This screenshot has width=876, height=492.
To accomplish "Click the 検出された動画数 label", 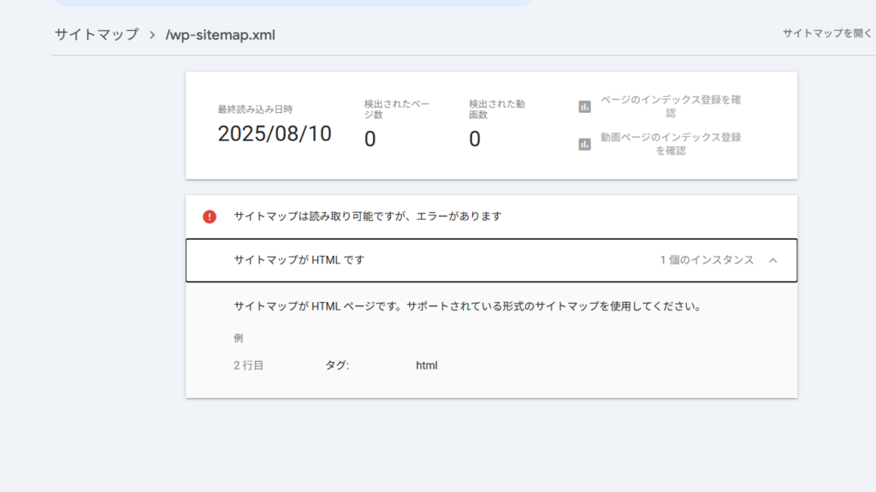I will (x=497, y=109).
